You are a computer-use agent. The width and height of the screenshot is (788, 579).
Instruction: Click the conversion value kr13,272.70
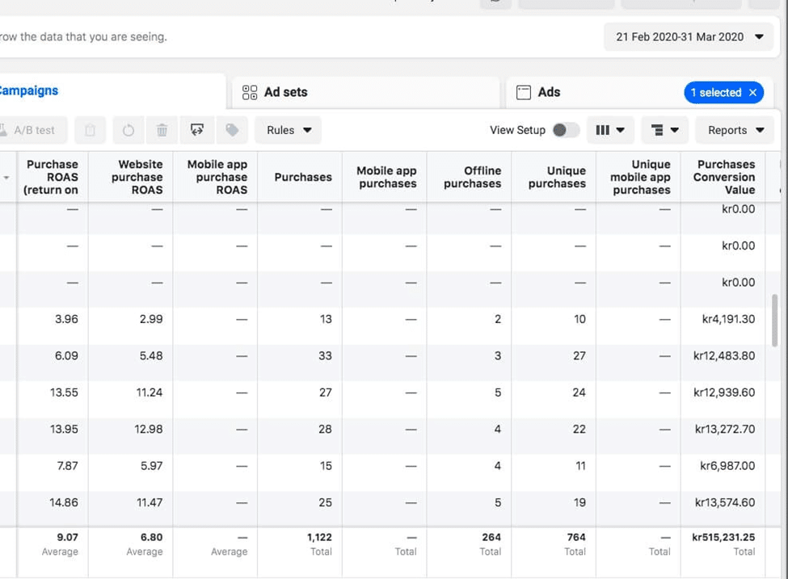(x=725, y=430)
